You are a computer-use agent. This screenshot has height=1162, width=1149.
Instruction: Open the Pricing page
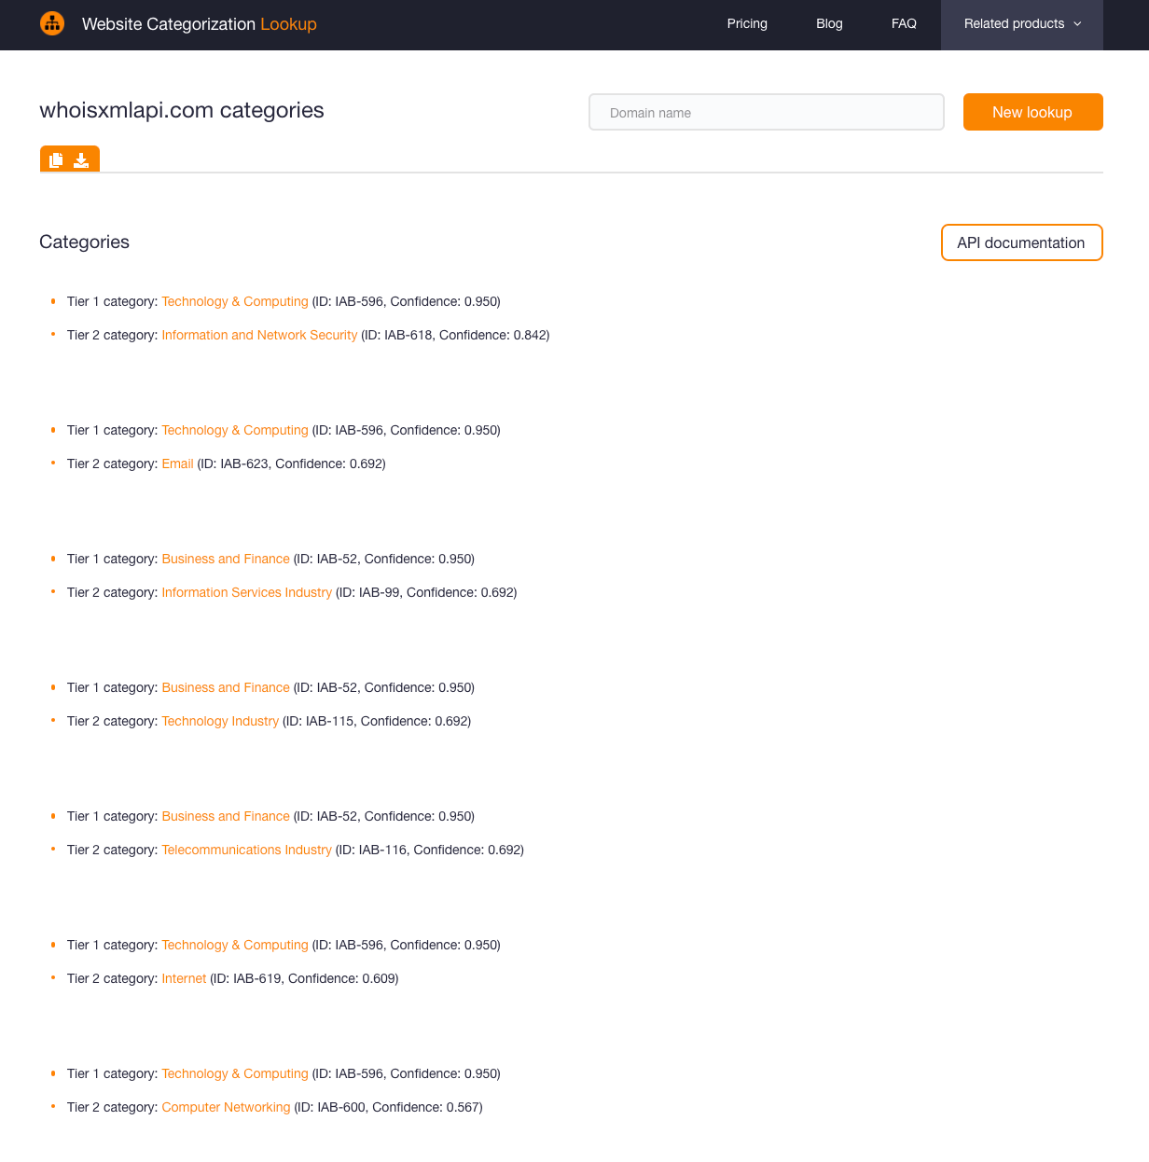pos(747,24)
